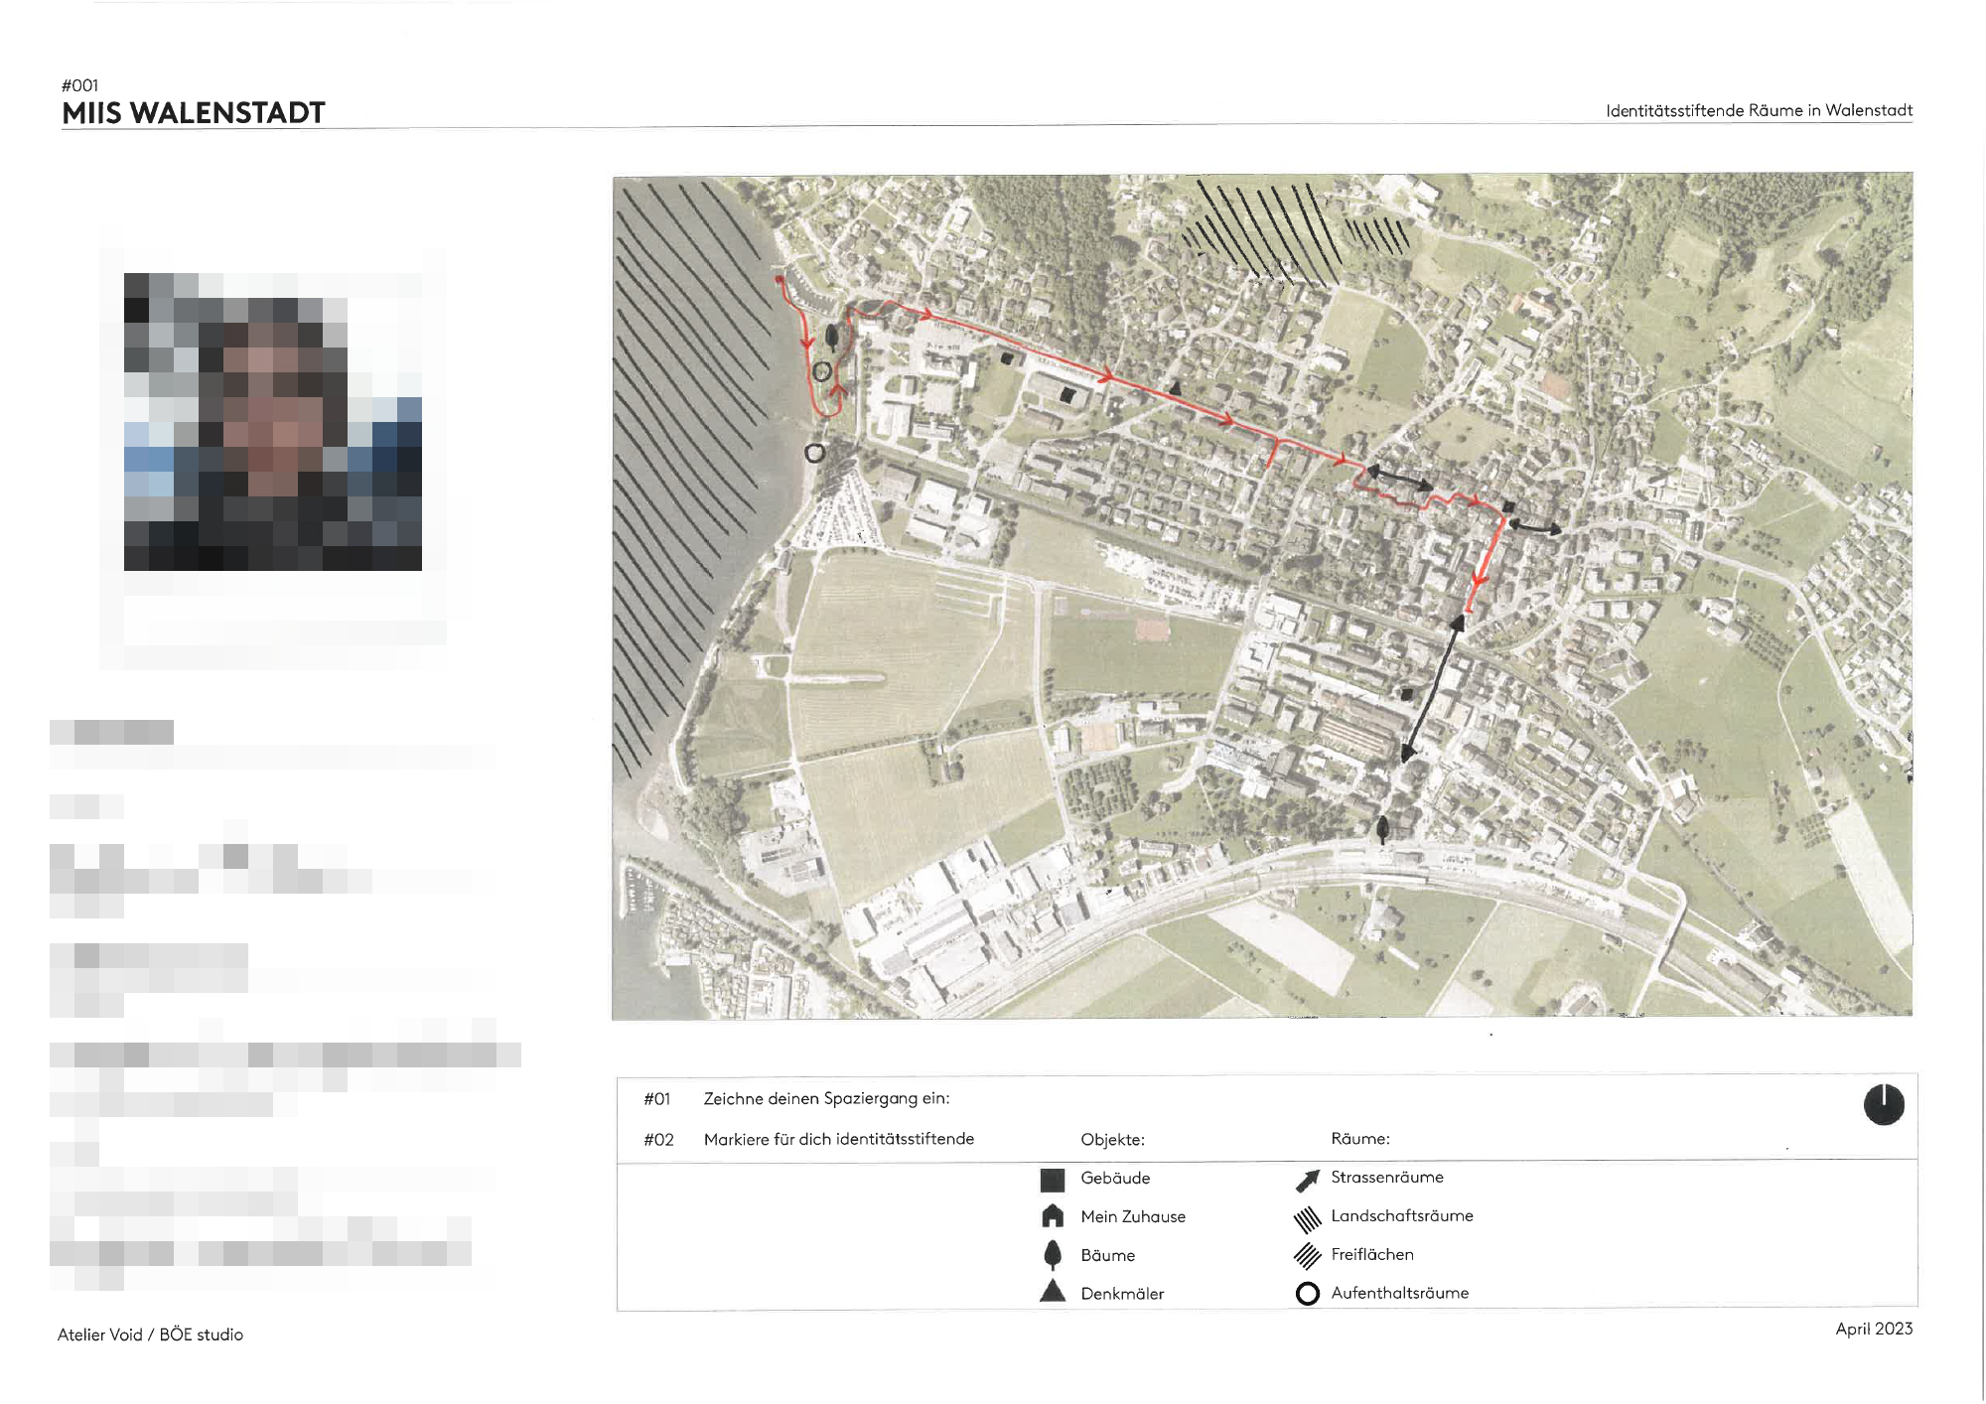Click 'Markiere für dich identitätsstiftende' instruction
The width and height of the screenshot is (1986, 1404).
838,1139
